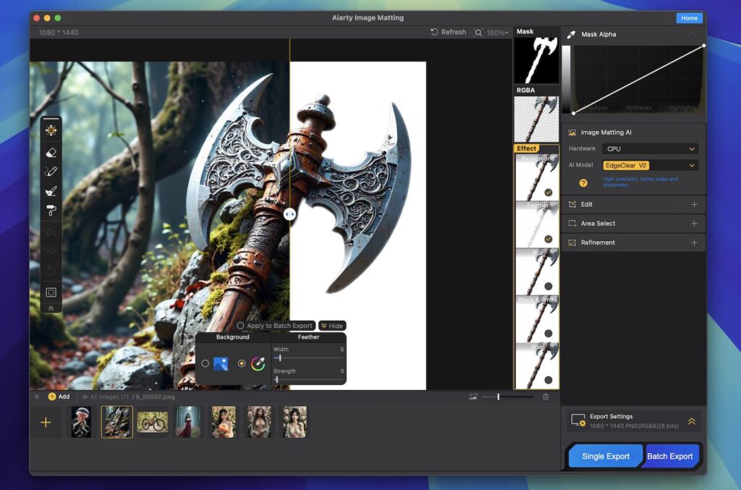This screenshot has width=741, height=490.
Task: Select the Dodge brush tool
Action: click(x=51, y=191)
